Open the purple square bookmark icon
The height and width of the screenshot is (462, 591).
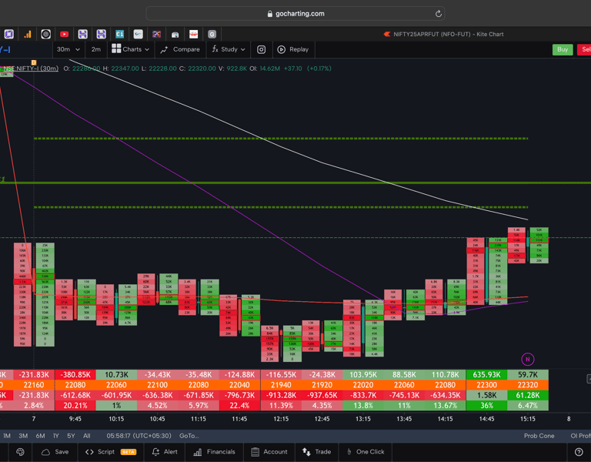point(9,35)
